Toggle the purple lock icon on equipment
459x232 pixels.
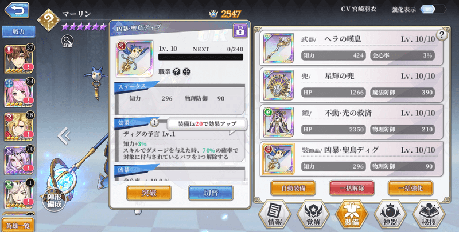pyautogui.click(x=240, y=31)
